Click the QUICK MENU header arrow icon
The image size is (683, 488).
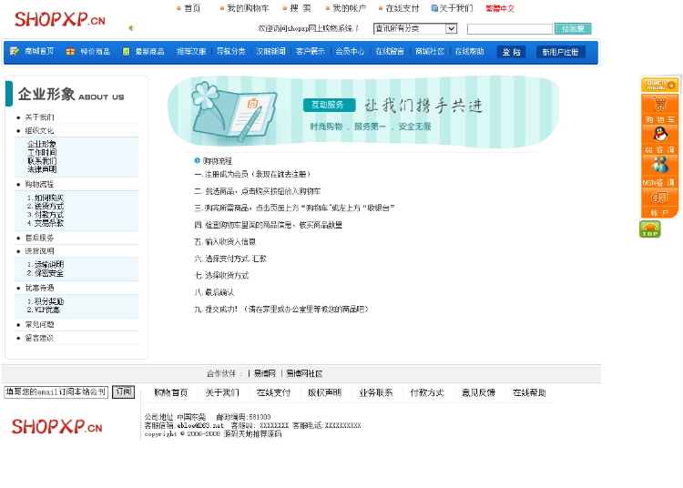click(671, 86)
